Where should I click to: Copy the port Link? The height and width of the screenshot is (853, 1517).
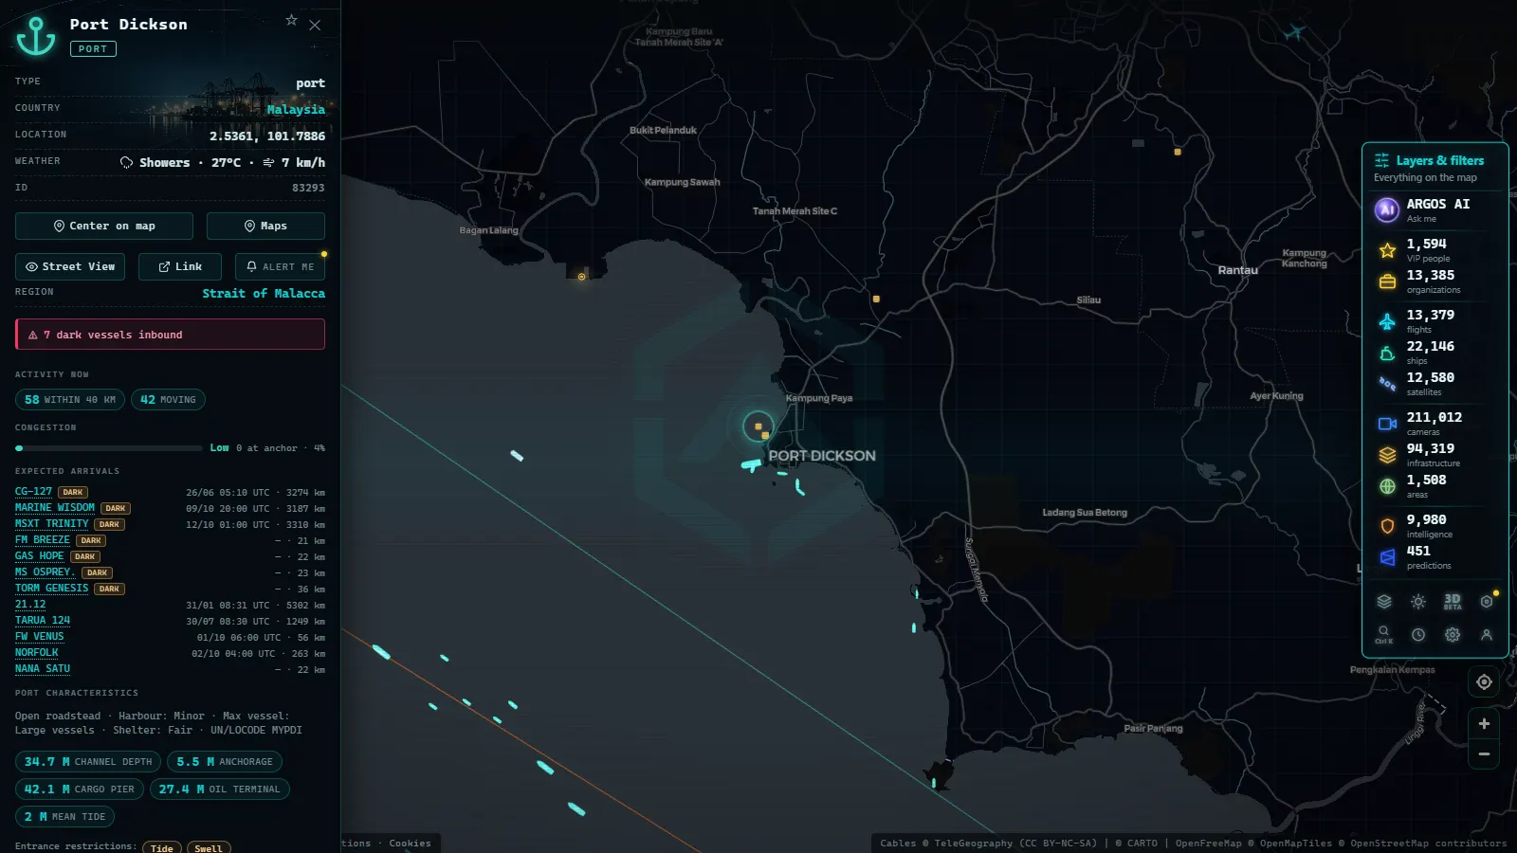[180, 266]
